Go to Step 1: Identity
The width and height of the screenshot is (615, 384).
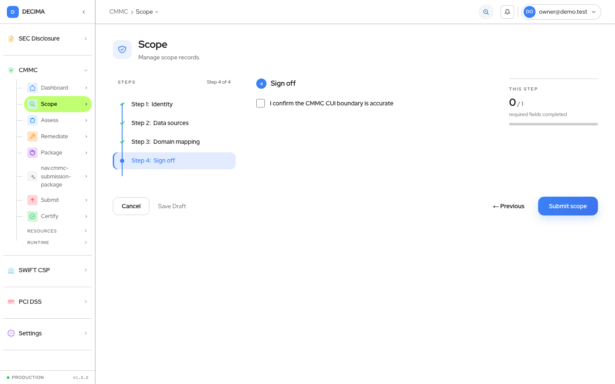click(174, 105)
